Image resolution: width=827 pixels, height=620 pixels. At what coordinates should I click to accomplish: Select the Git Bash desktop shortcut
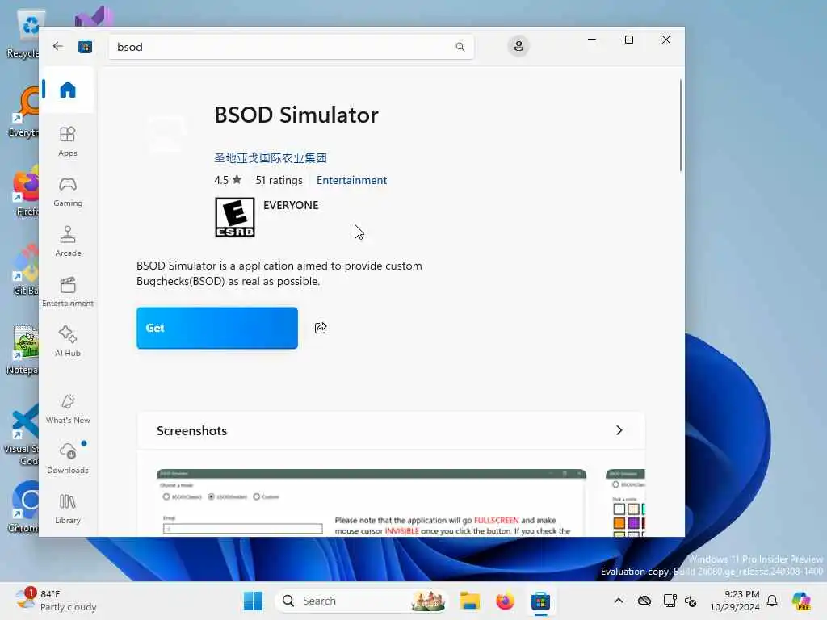coord(25,270)
